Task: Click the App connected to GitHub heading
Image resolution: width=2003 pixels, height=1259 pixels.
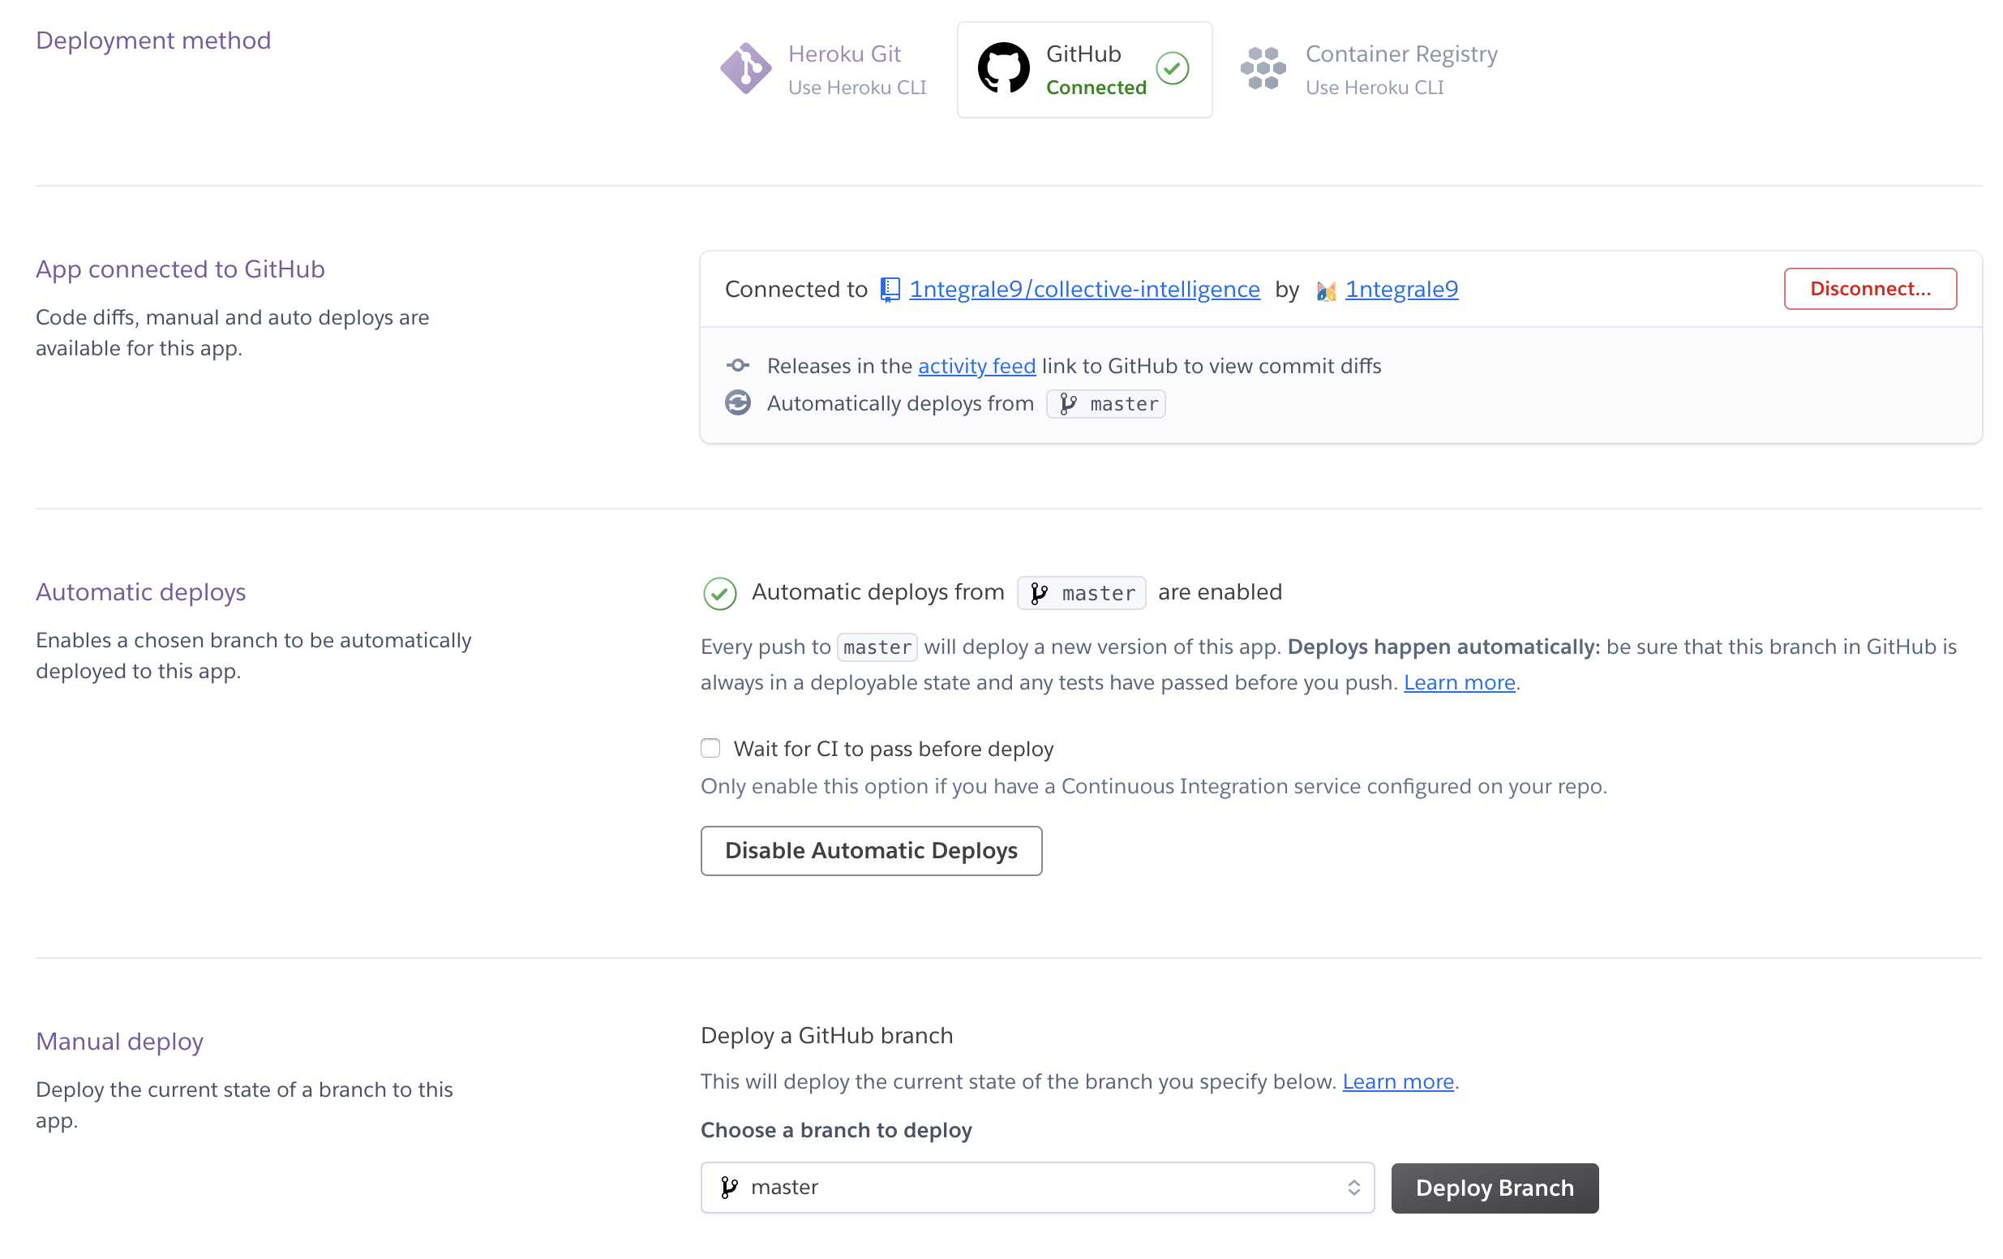Action: (x=180, y=269)
